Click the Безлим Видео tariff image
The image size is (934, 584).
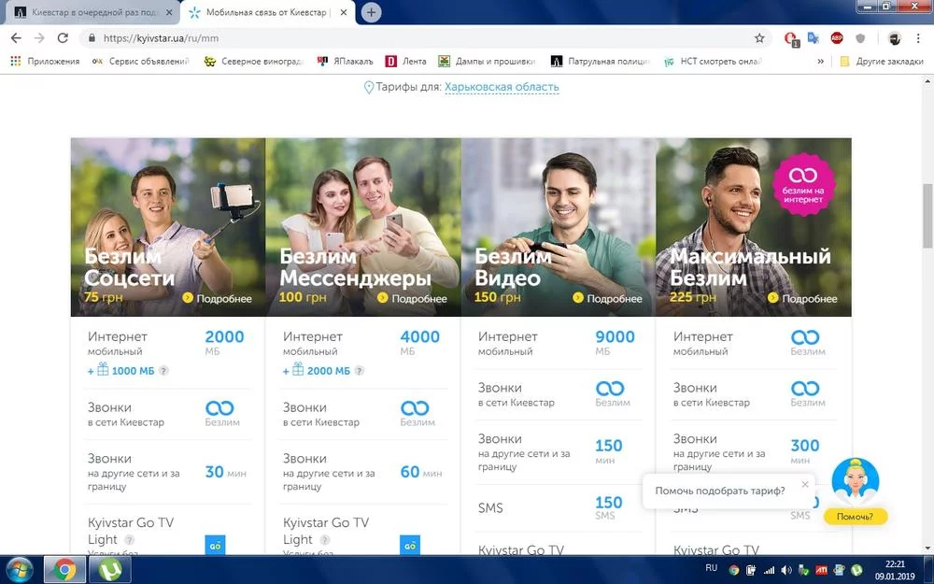559,227
